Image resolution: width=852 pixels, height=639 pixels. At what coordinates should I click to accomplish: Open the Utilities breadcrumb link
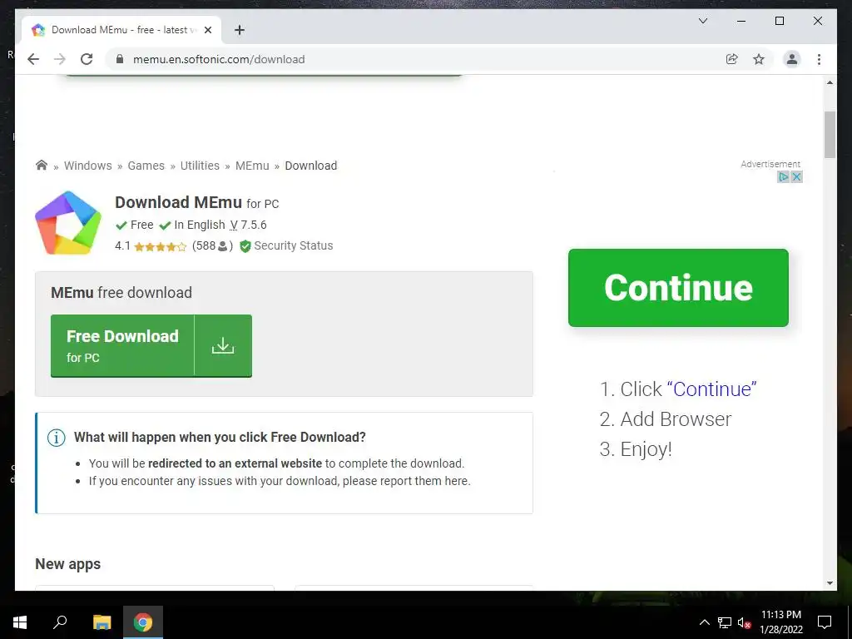tap(200, 166)
